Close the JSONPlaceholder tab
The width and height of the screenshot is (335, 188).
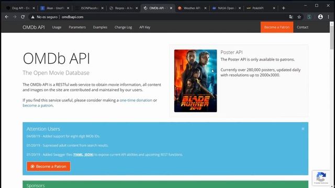[x=103, y=8]
